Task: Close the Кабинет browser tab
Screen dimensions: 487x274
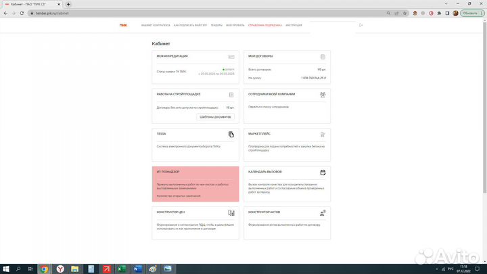Action: (59, 4)
